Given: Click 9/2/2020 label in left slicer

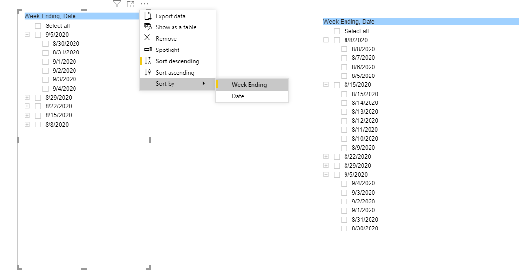Looking at the screenshot, I should (64, 71).
